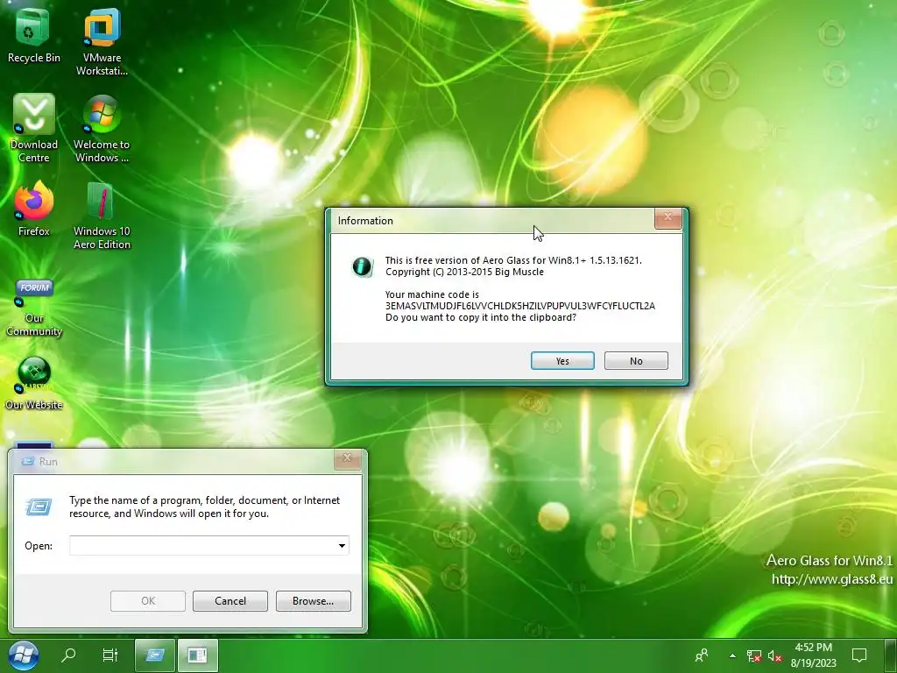The height and width of the screenshot is (673, 897).
Task: Select Aero Glass dialog taskbar button
Action: coord(197,655)
